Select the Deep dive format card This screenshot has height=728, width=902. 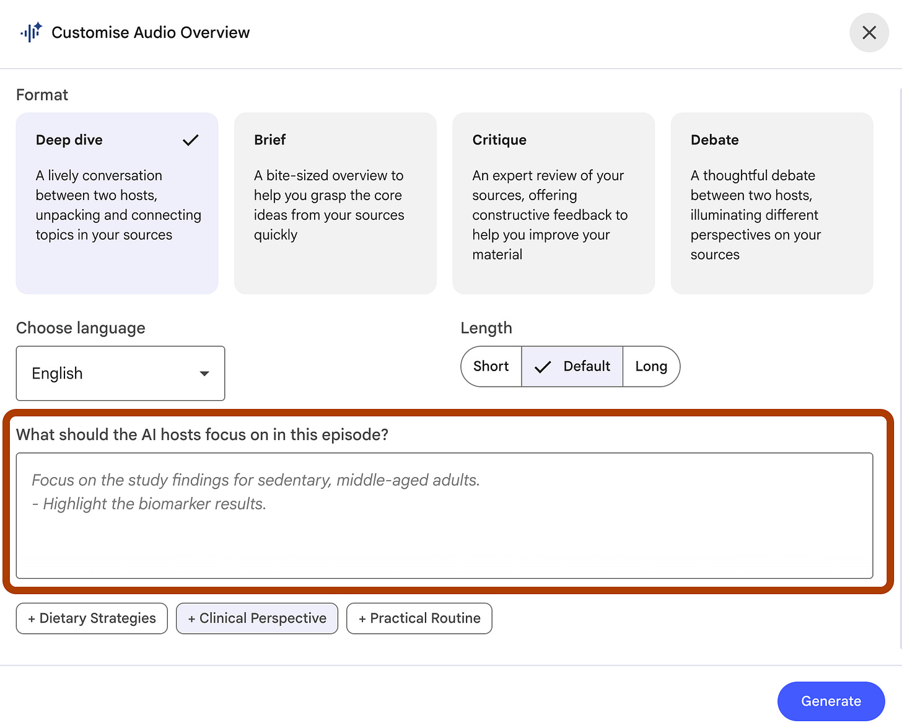pyautogui.click(x=117, y=203)
